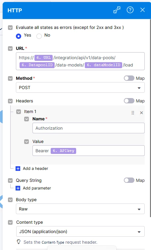Image resolution: width=151 pixels, height=250 pixels.
Task: Collapse the URL field section arrow
Action: coord(10,49)
